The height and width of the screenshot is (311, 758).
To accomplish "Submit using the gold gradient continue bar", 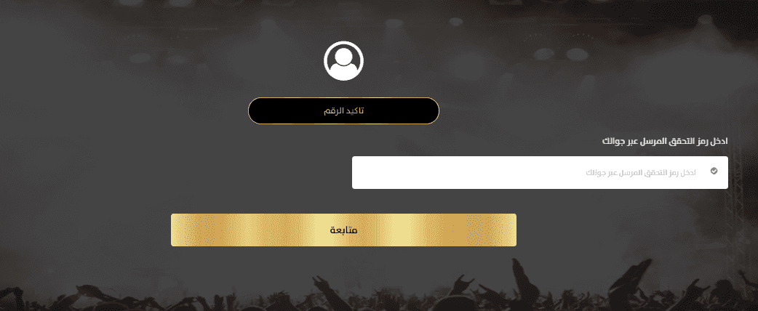I will [343, 230].
